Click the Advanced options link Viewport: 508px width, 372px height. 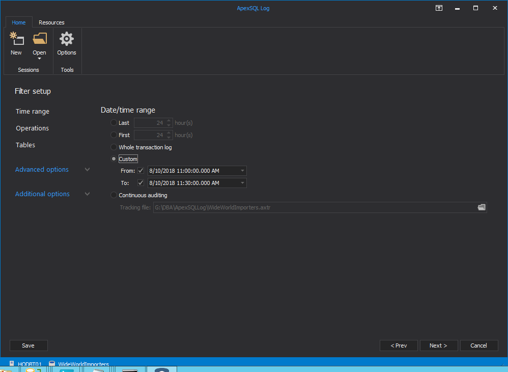click(42, 169)
